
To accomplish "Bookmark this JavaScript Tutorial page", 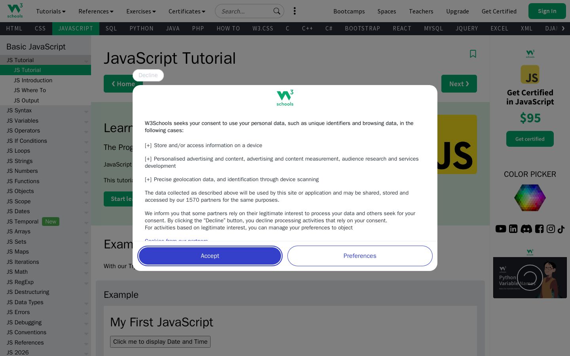I will point(473,54).
